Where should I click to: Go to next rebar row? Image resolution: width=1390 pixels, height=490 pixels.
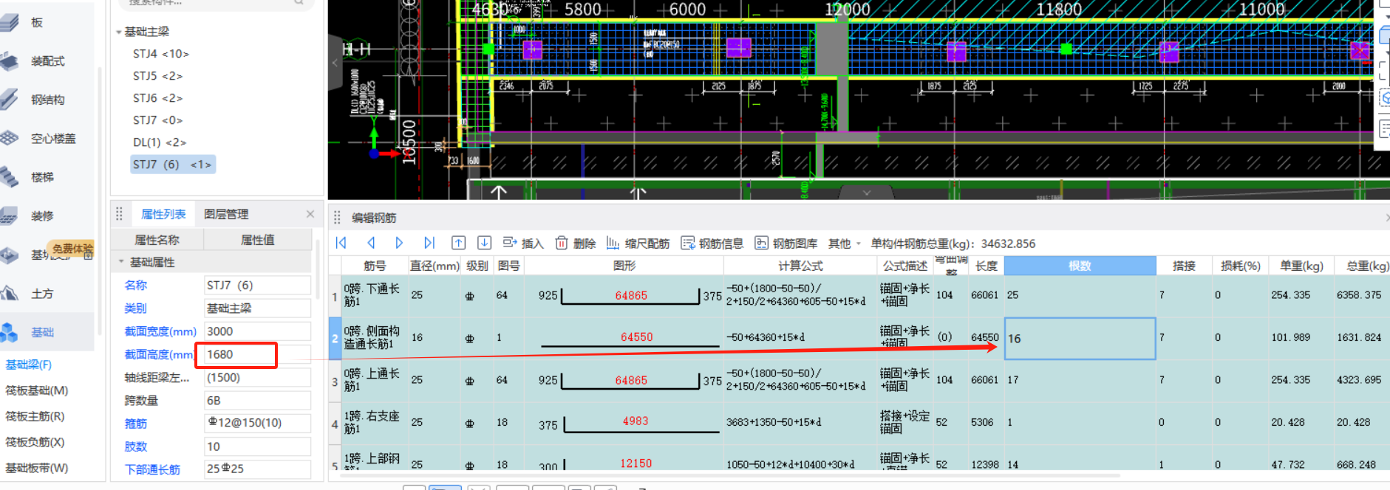point(399,243)
